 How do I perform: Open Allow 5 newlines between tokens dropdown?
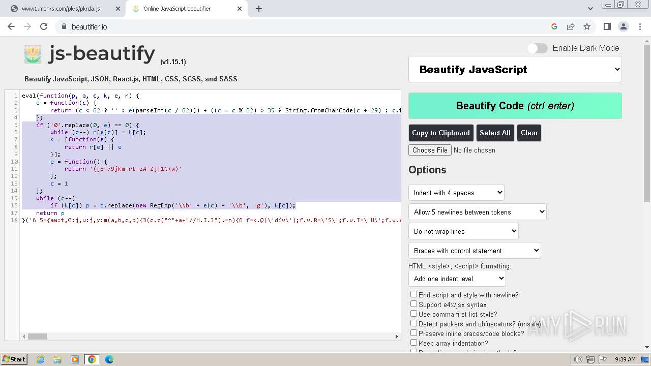[x=477, y=212]
